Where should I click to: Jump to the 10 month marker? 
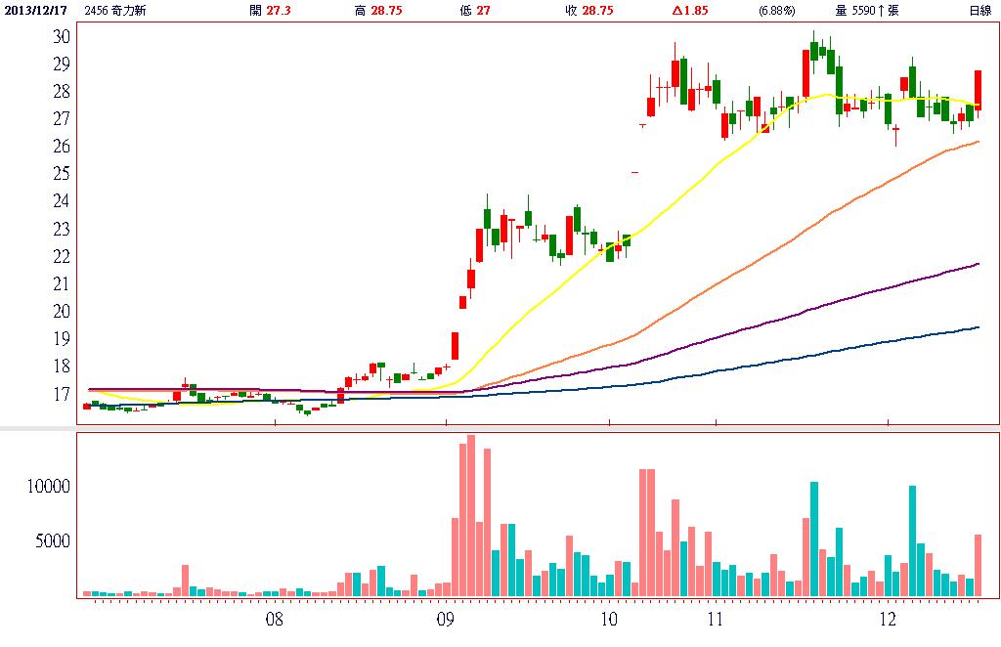(608, 619)
